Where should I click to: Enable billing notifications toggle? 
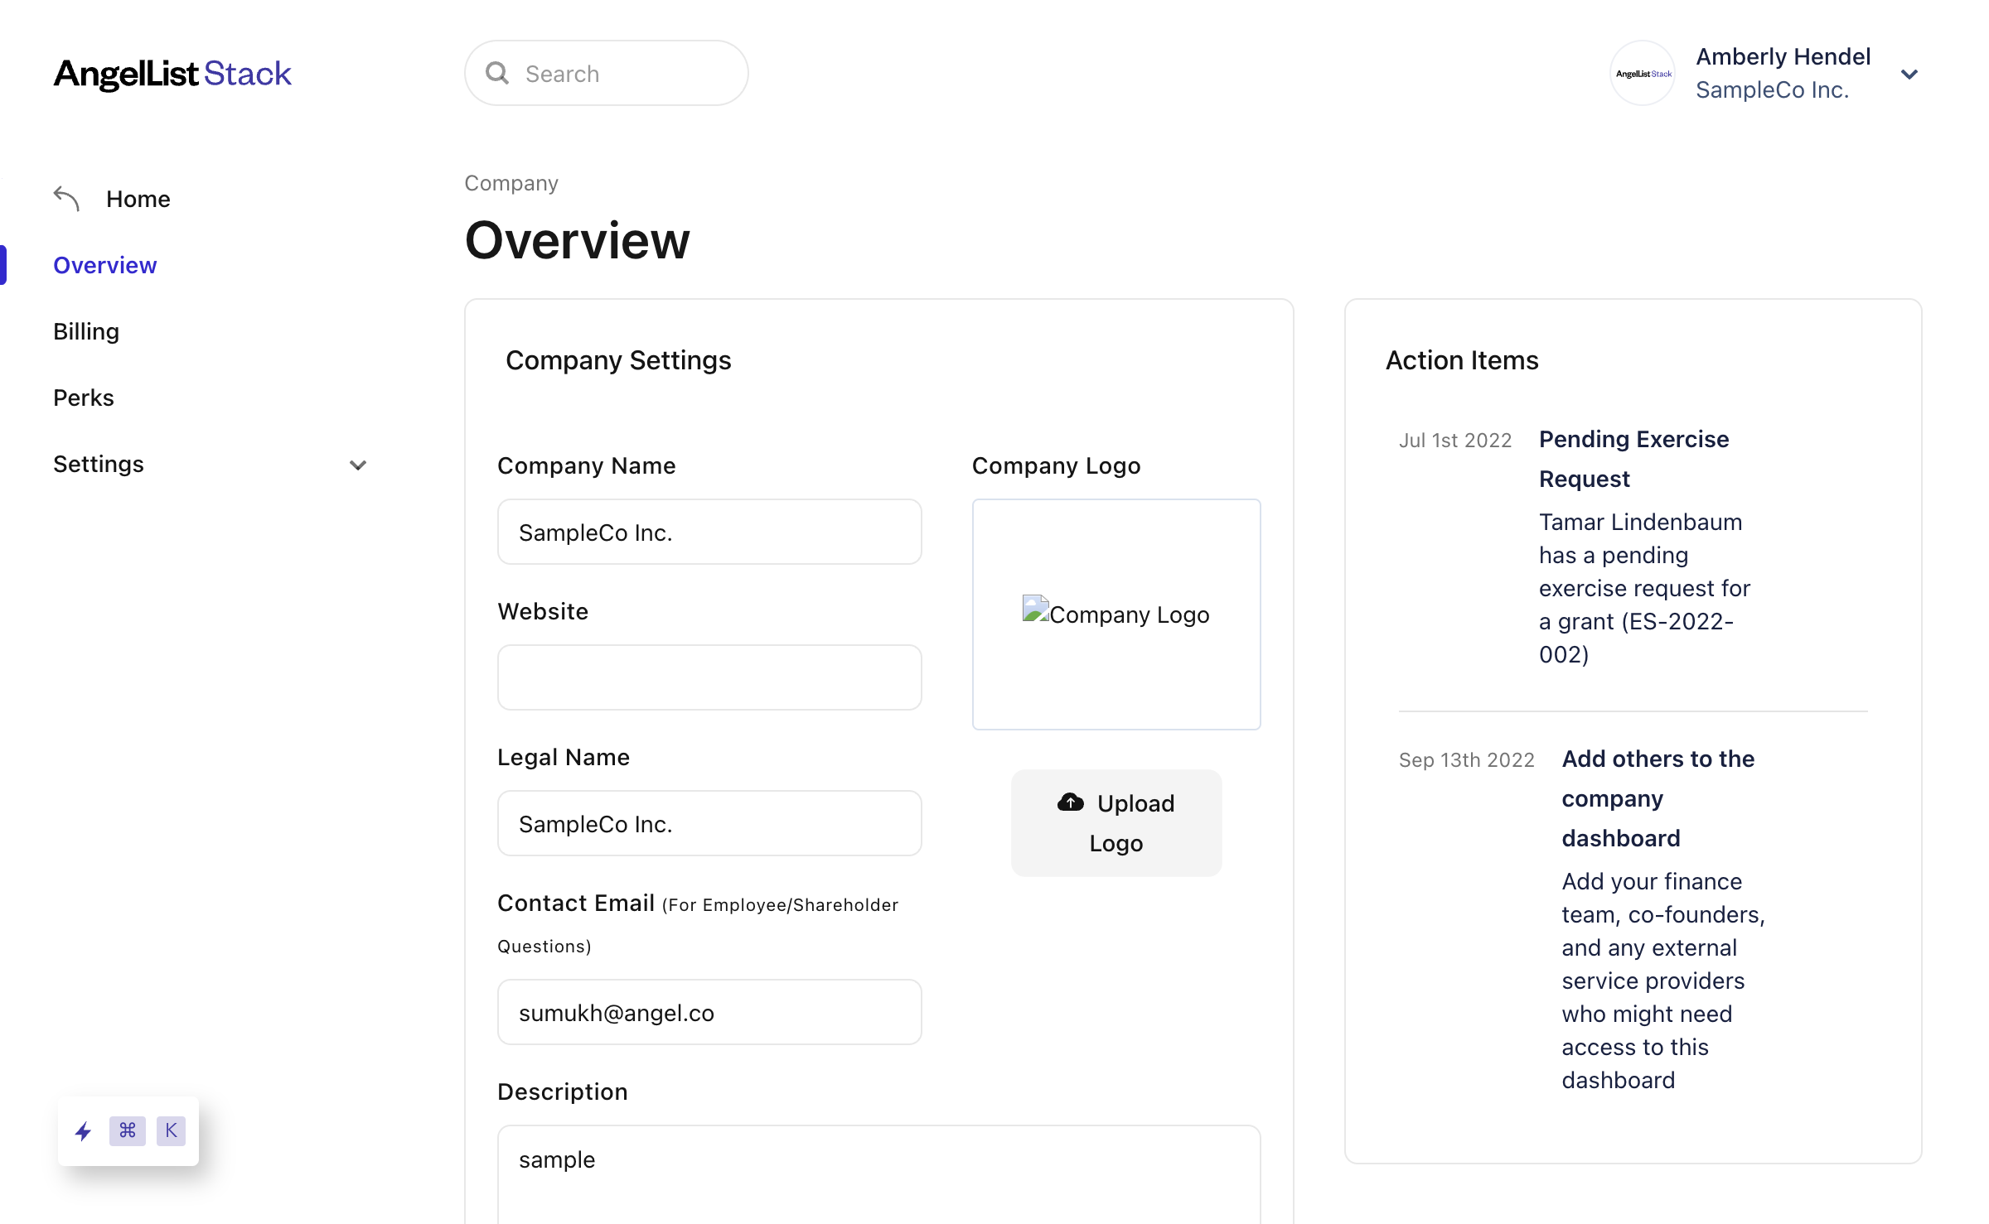point(87,331)
